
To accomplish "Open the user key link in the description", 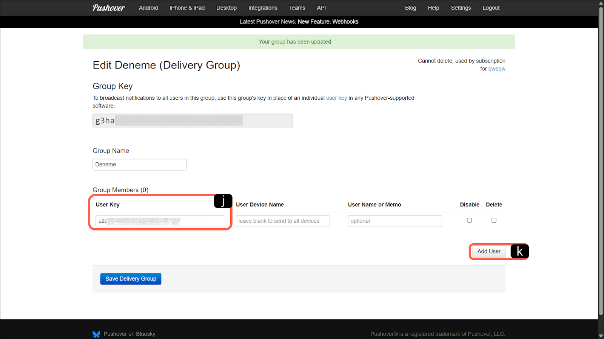I will [x=336, y=98].
